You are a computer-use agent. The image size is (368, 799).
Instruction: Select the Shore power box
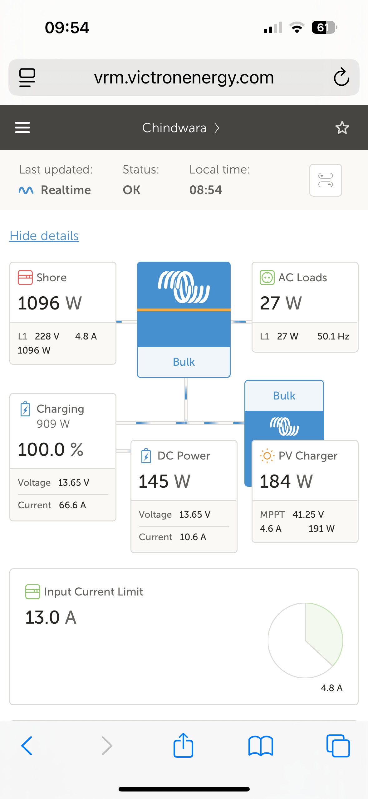pyautogui.click(x=63, y=313)
